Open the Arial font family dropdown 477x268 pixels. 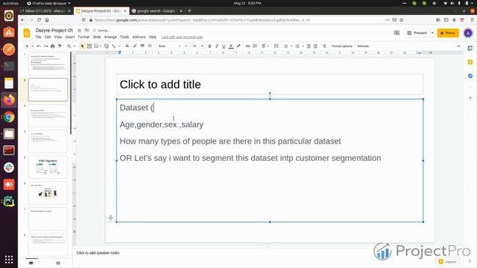tap(169, 46)
